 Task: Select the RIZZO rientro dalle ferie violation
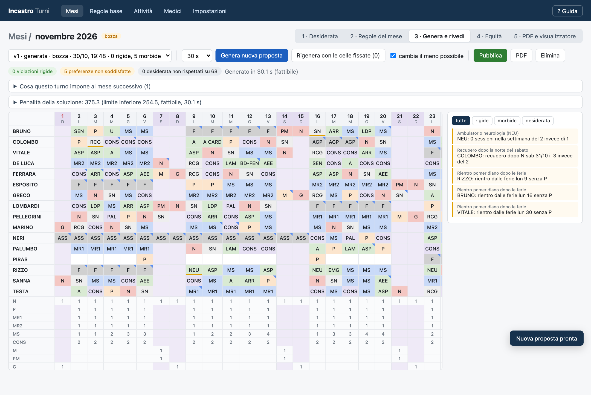click(x=515, y=176)
